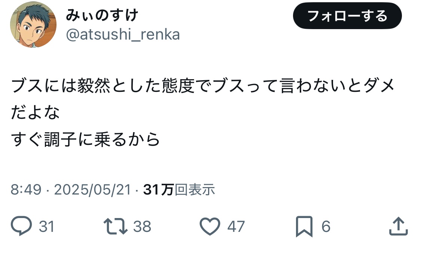Click the 8:49 timestamp
421x255 pixels.
(x=26, y=190)
